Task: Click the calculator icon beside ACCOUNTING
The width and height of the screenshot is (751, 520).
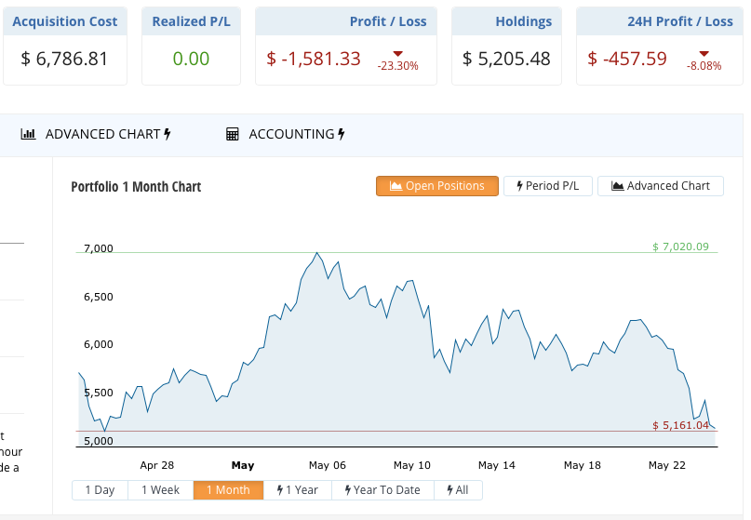Action: [233, 134]
